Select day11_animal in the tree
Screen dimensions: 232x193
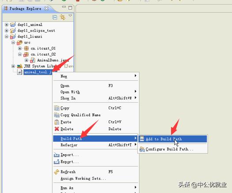coord(30,25)
